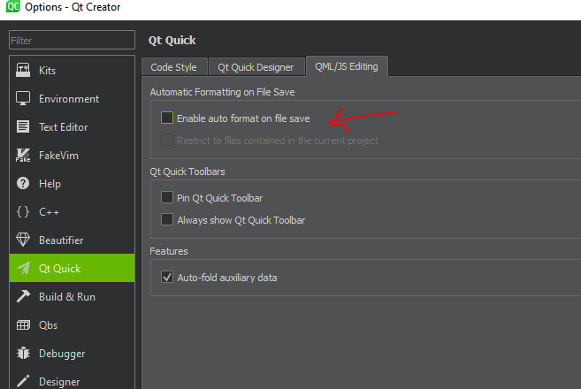The image size is (581, 389).
Task: Open Text Editor settings icon
Action: coord(24,127)
